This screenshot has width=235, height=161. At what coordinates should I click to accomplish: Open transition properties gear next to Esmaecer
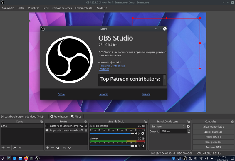[x=188, y=126]
